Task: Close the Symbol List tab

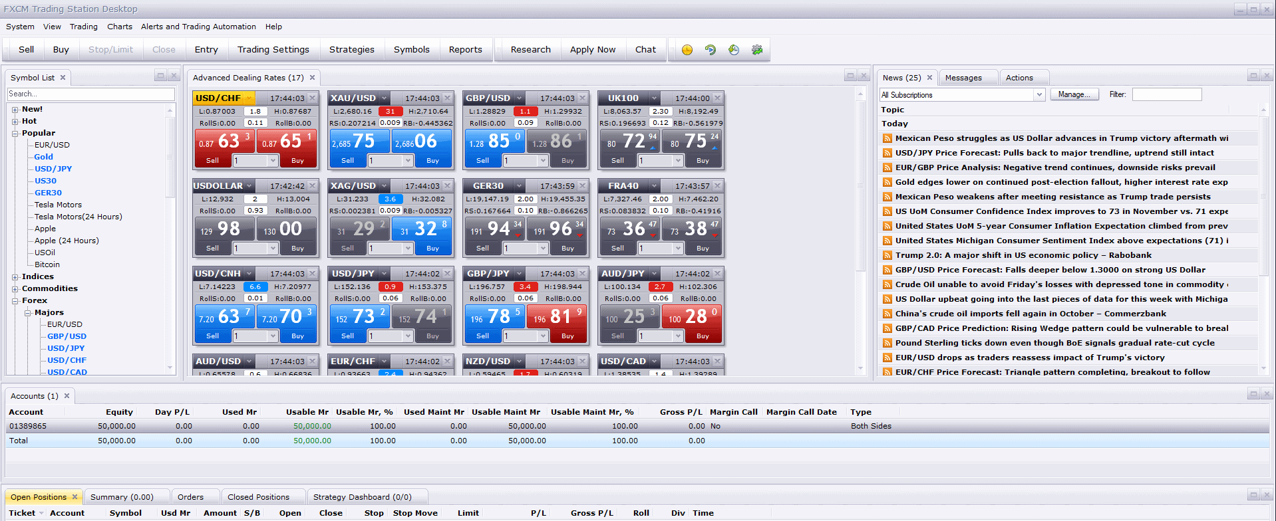Action: click(63, 78)
